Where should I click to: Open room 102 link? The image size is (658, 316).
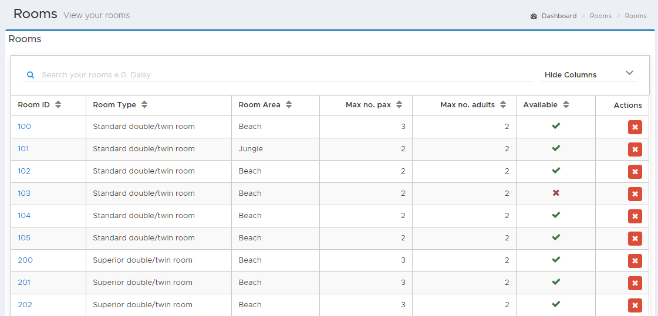point(24,171)
